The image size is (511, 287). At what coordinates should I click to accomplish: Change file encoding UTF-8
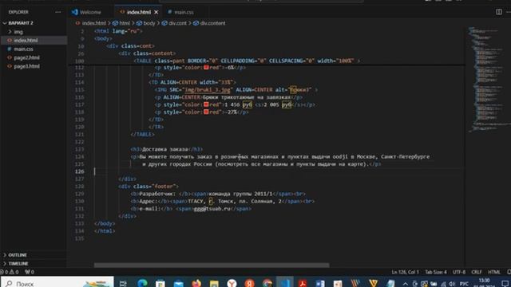point(459,272)
